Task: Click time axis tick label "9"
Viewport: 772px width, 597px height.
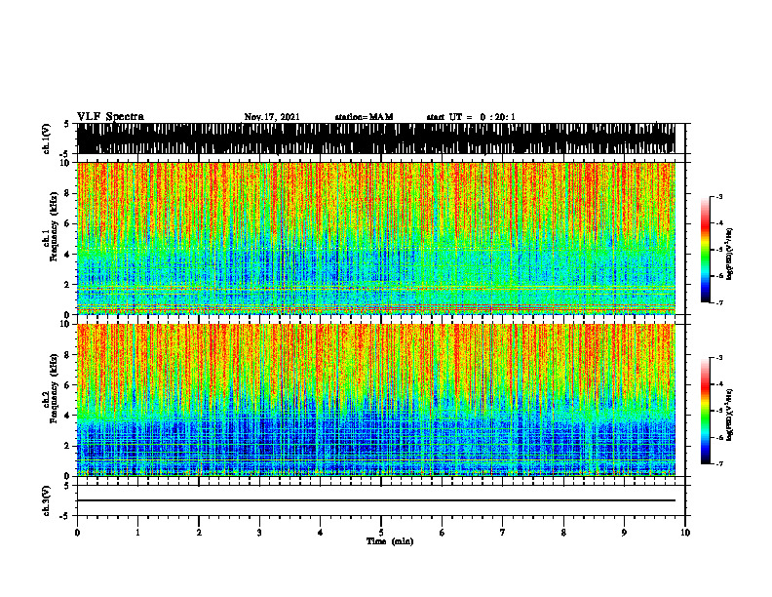Action: 624,533
